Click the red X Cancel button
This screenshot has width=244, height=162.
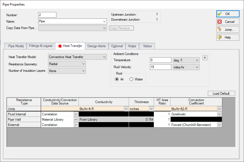(228, 22)
